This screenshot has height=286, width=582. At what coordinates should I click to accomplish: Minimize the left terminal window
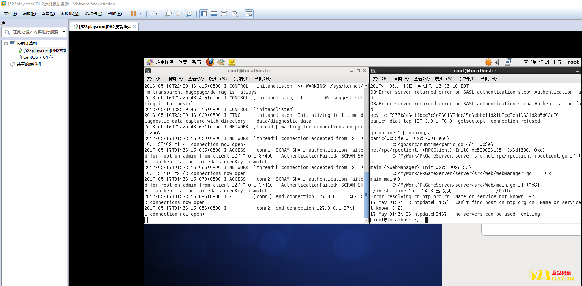(352, 71)
